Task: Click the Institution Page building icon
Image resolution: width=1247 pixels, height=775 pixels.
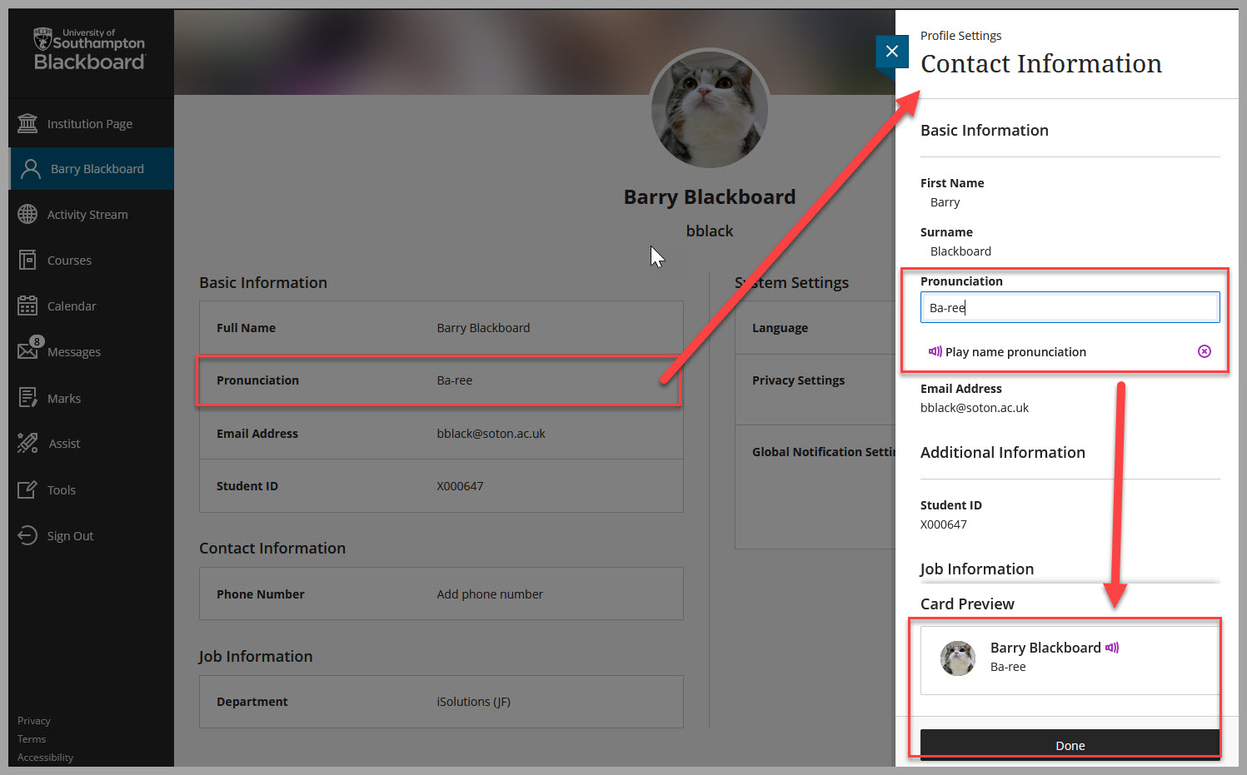Action: 27,123
